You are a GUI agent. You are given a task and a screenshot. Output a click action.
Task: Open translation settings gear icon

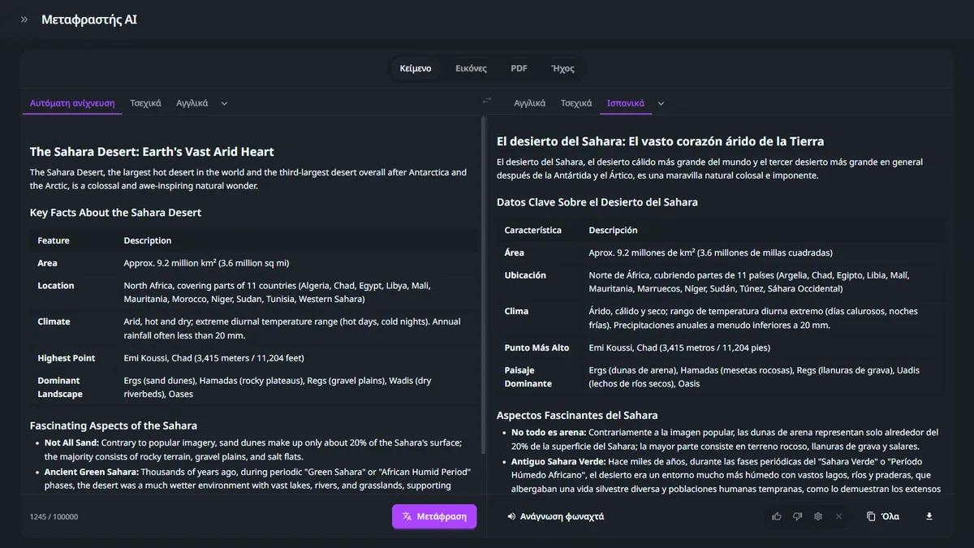point(818,516)
